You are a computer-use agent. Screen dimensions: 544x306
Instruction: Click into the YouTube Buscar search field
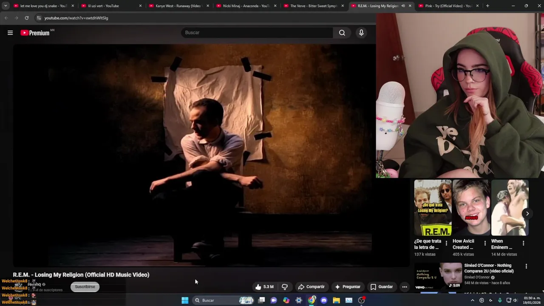[x=257, y=33]
